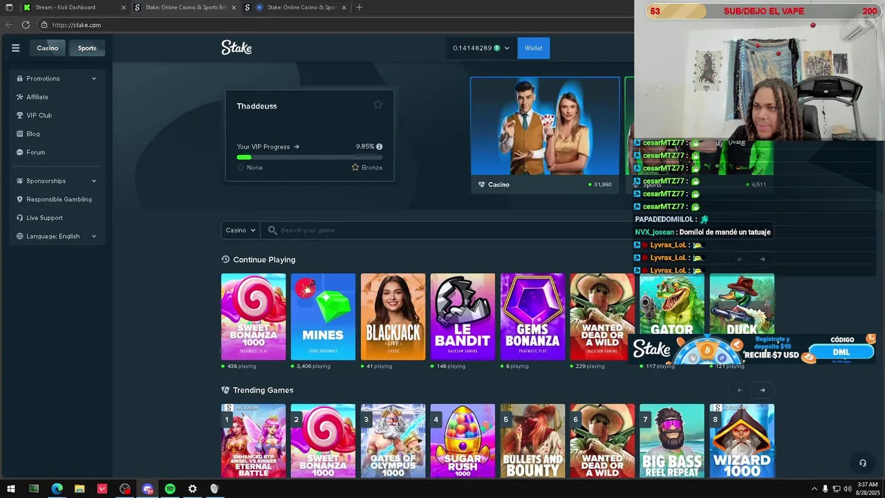The image size is (885, 498).
Task: Expand the Sponsorships sidebar section
Action: (57, 181)
